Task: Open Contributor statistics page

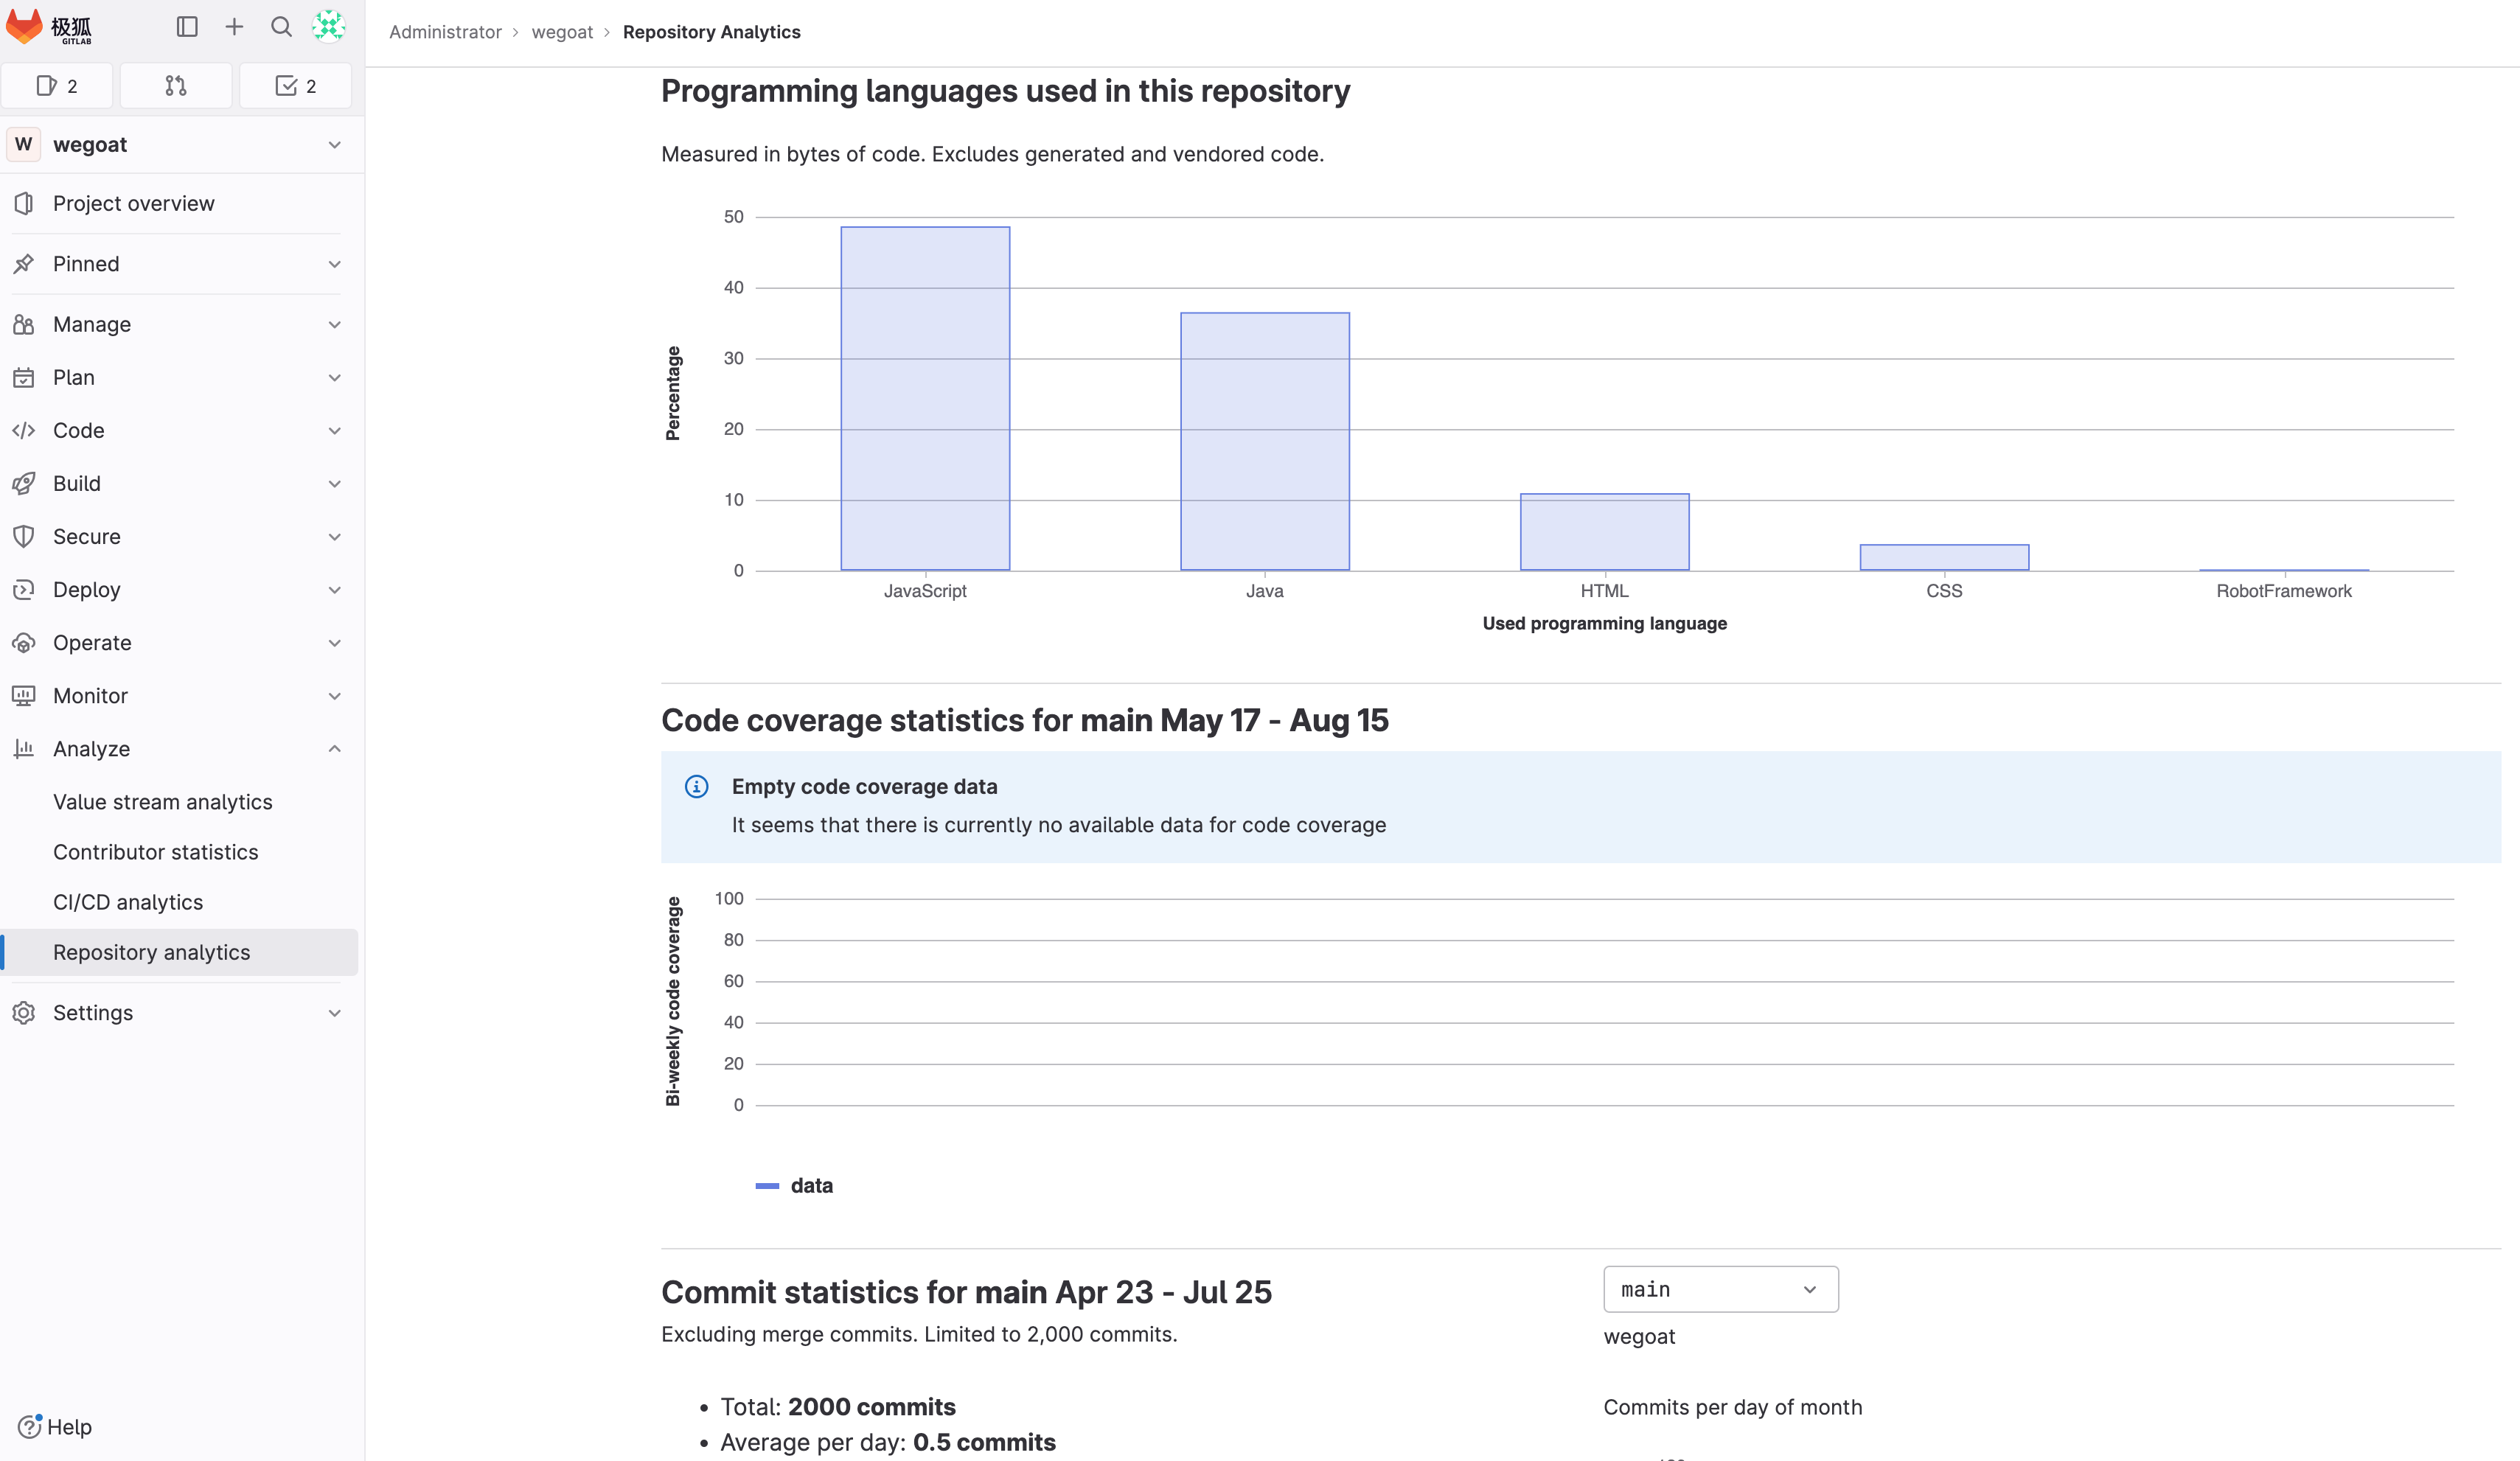Action: click(156, 852)
